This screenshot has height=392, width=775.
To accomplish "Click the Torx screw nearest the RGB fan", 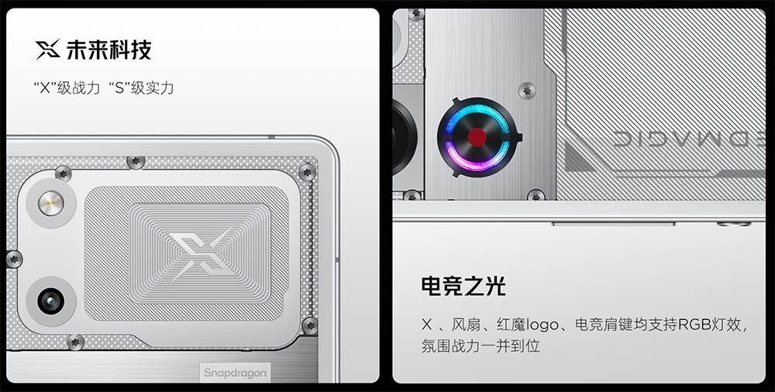I will (x=527, y=91).
